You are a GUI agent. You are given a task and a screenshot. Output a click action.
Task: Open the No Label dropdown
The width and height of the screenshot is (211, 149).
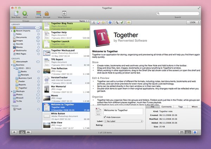123,121
